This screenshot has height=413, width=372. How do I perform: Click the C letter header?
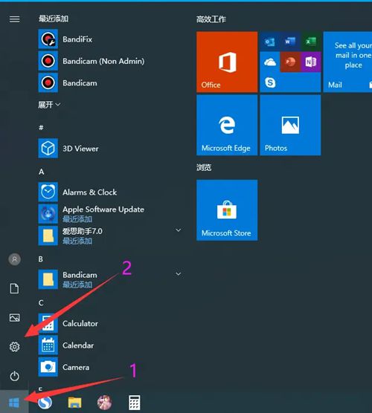[41, 303]
